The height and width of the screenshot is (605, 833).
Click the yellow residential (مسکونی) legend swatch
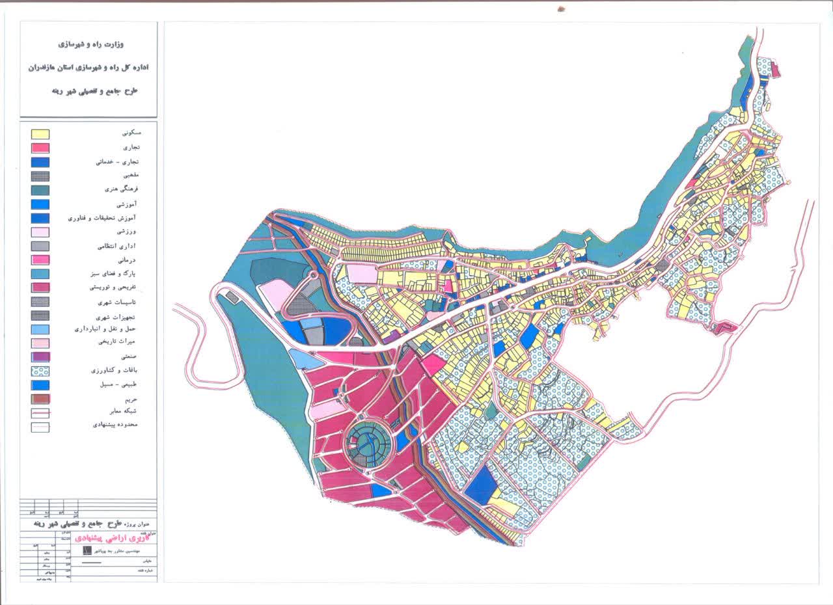pos(41,134)
